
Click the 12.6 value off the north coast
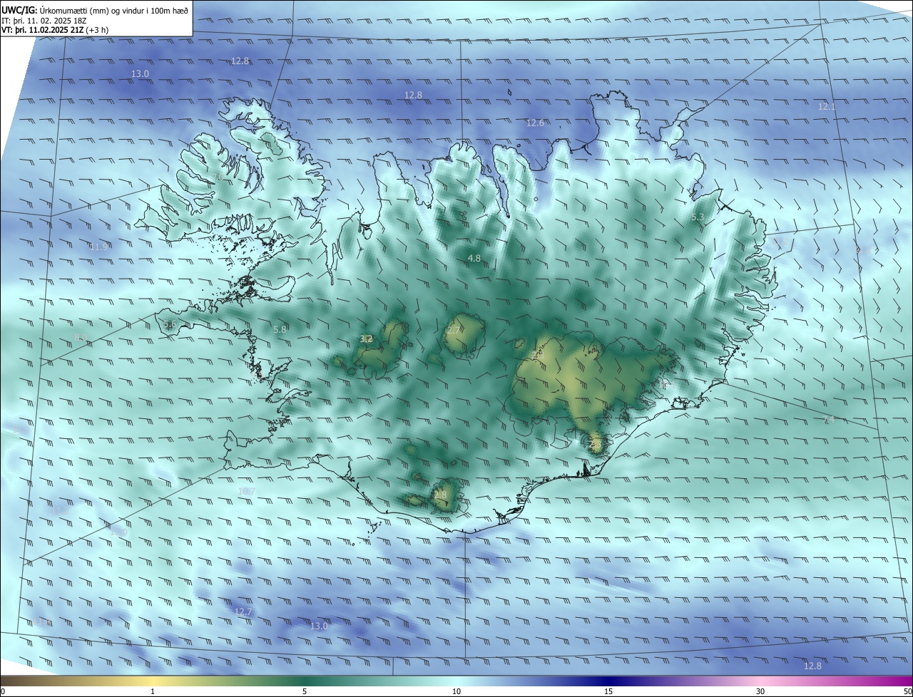[535, 123]
